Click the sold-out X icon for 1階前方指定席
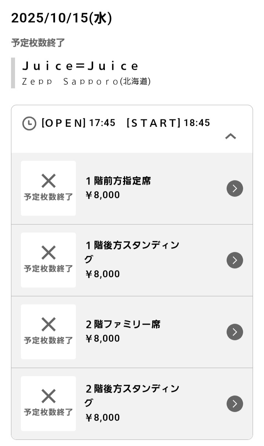264x446 pixels. click(x=48, y=181)
